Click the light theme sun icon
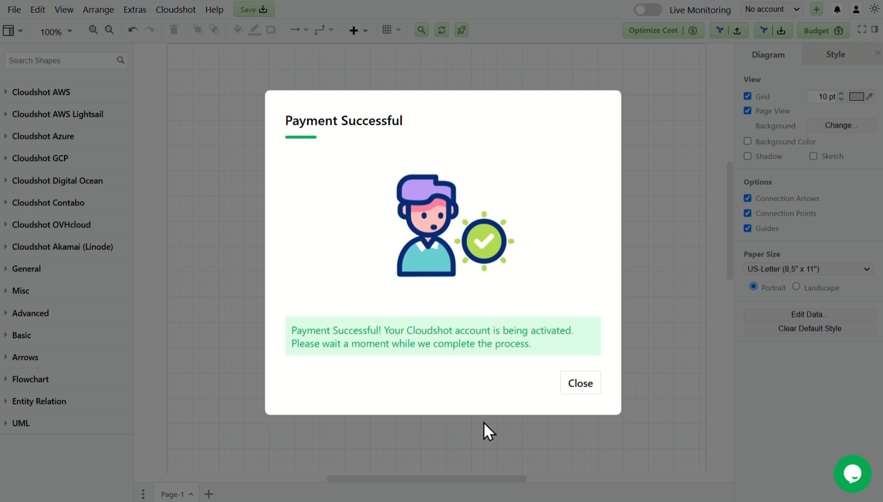883x502 pixels. (x=874, y=9)
